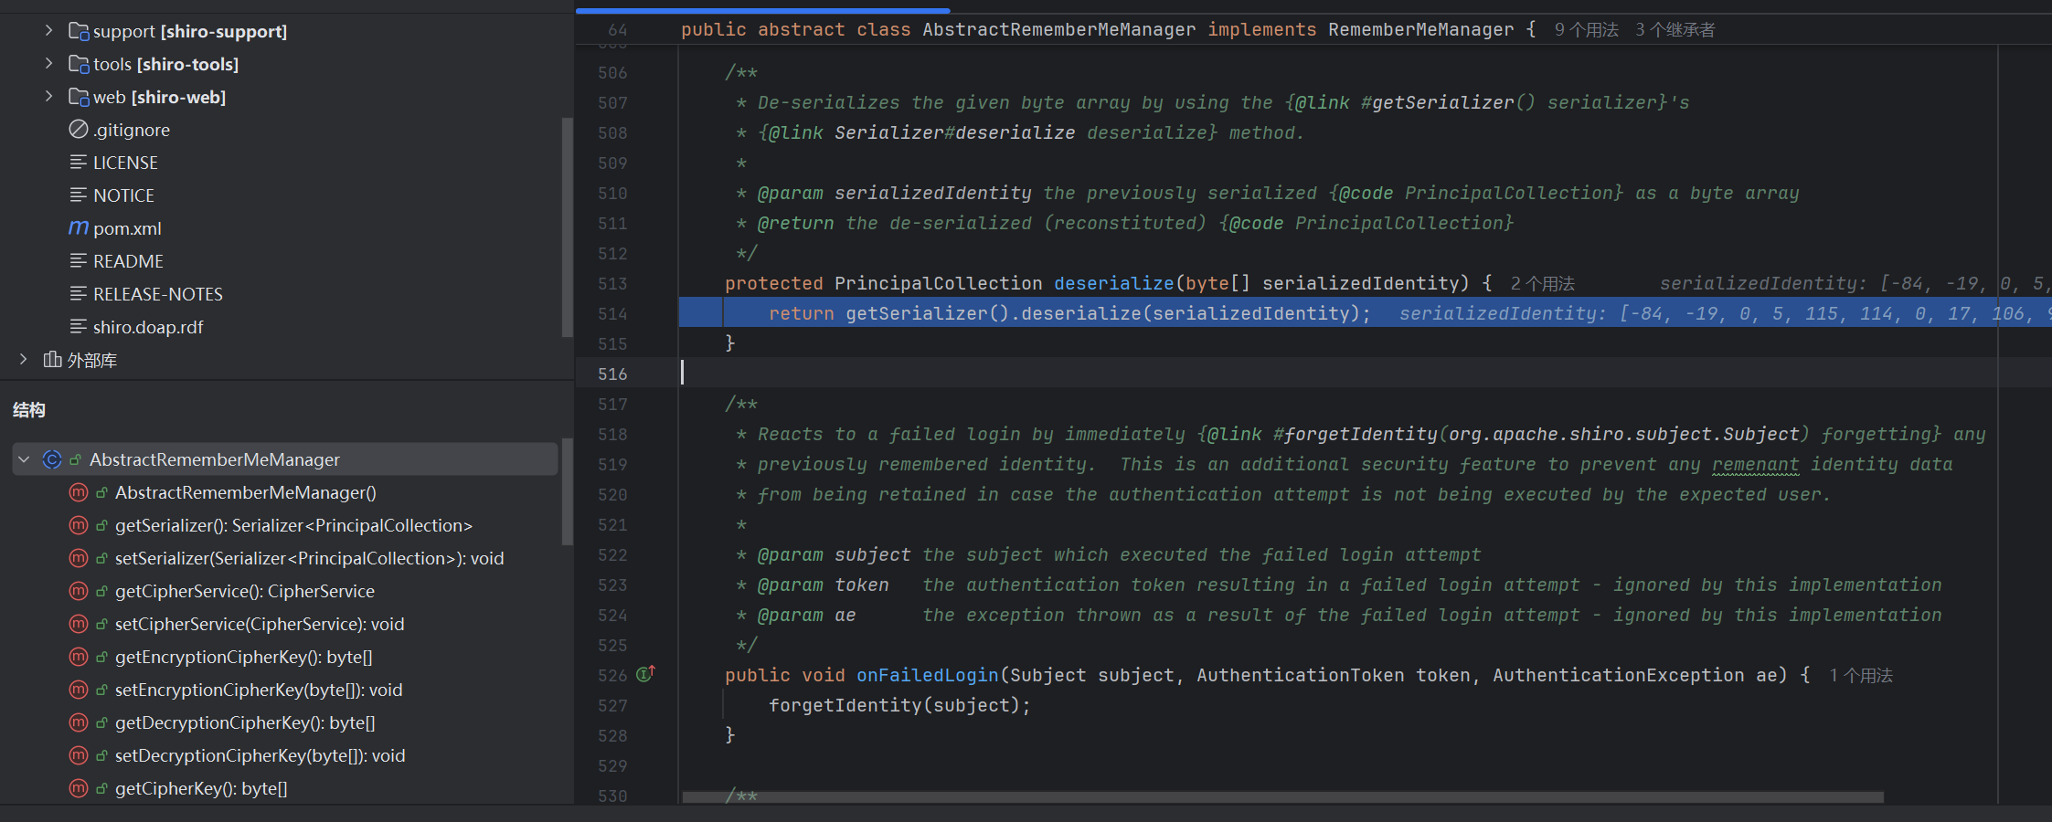The image size is (2052, 822).
Task: Click the external libraries (外部库) icon
Action: [x=53, y=360]
